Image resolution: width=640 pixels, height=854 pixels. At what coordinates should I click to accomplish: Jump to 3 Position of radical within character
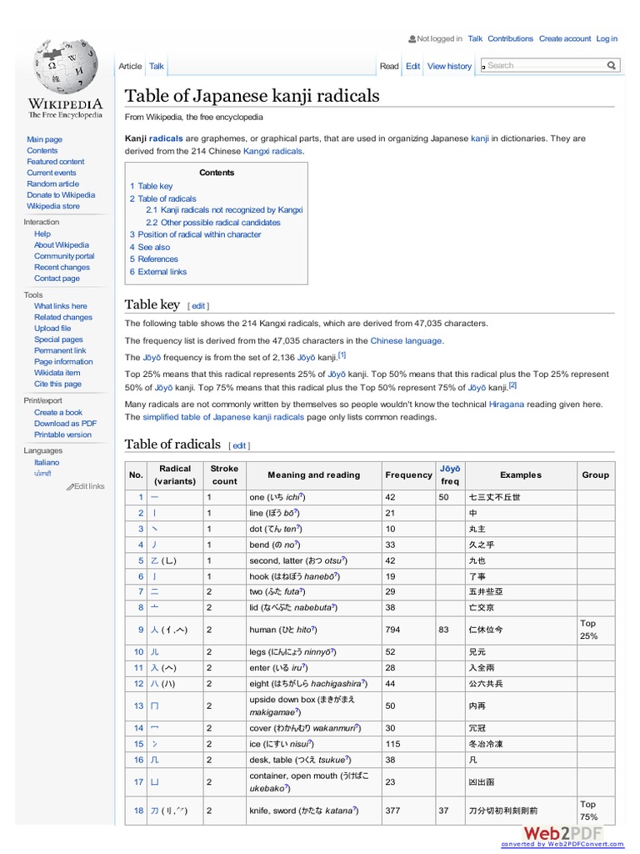[195, 234]
